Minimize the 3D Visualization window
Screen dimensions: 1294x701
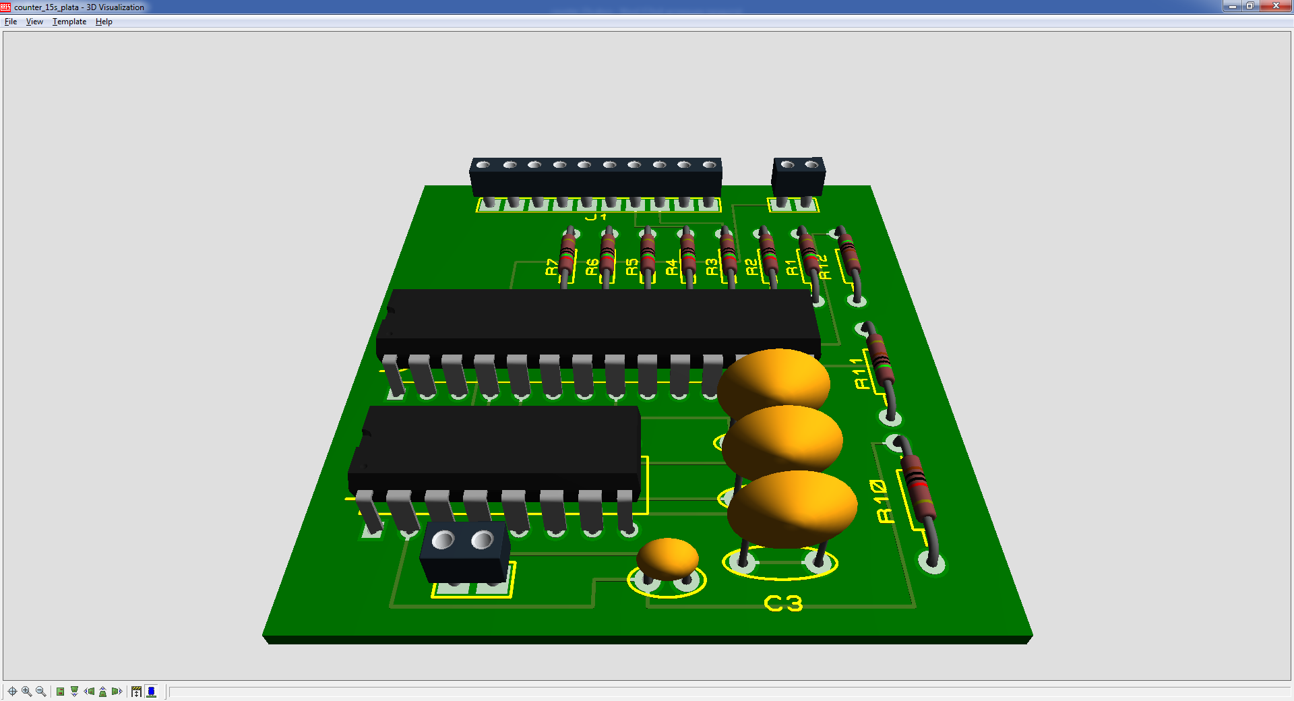[1232, 6]
